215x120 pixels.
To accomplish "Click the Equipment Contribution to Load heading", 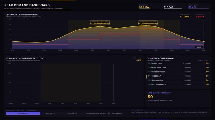I will pos(25,58).
